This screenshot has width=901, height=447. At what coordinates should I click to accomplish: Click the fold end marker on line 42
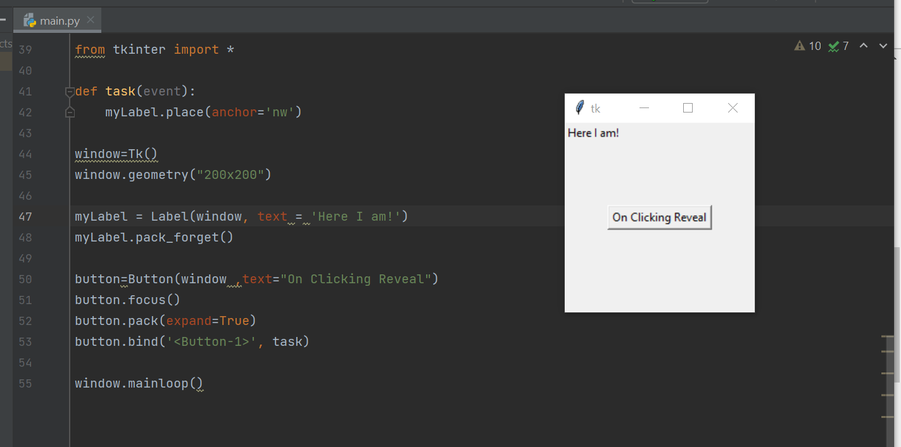point(70,113)
